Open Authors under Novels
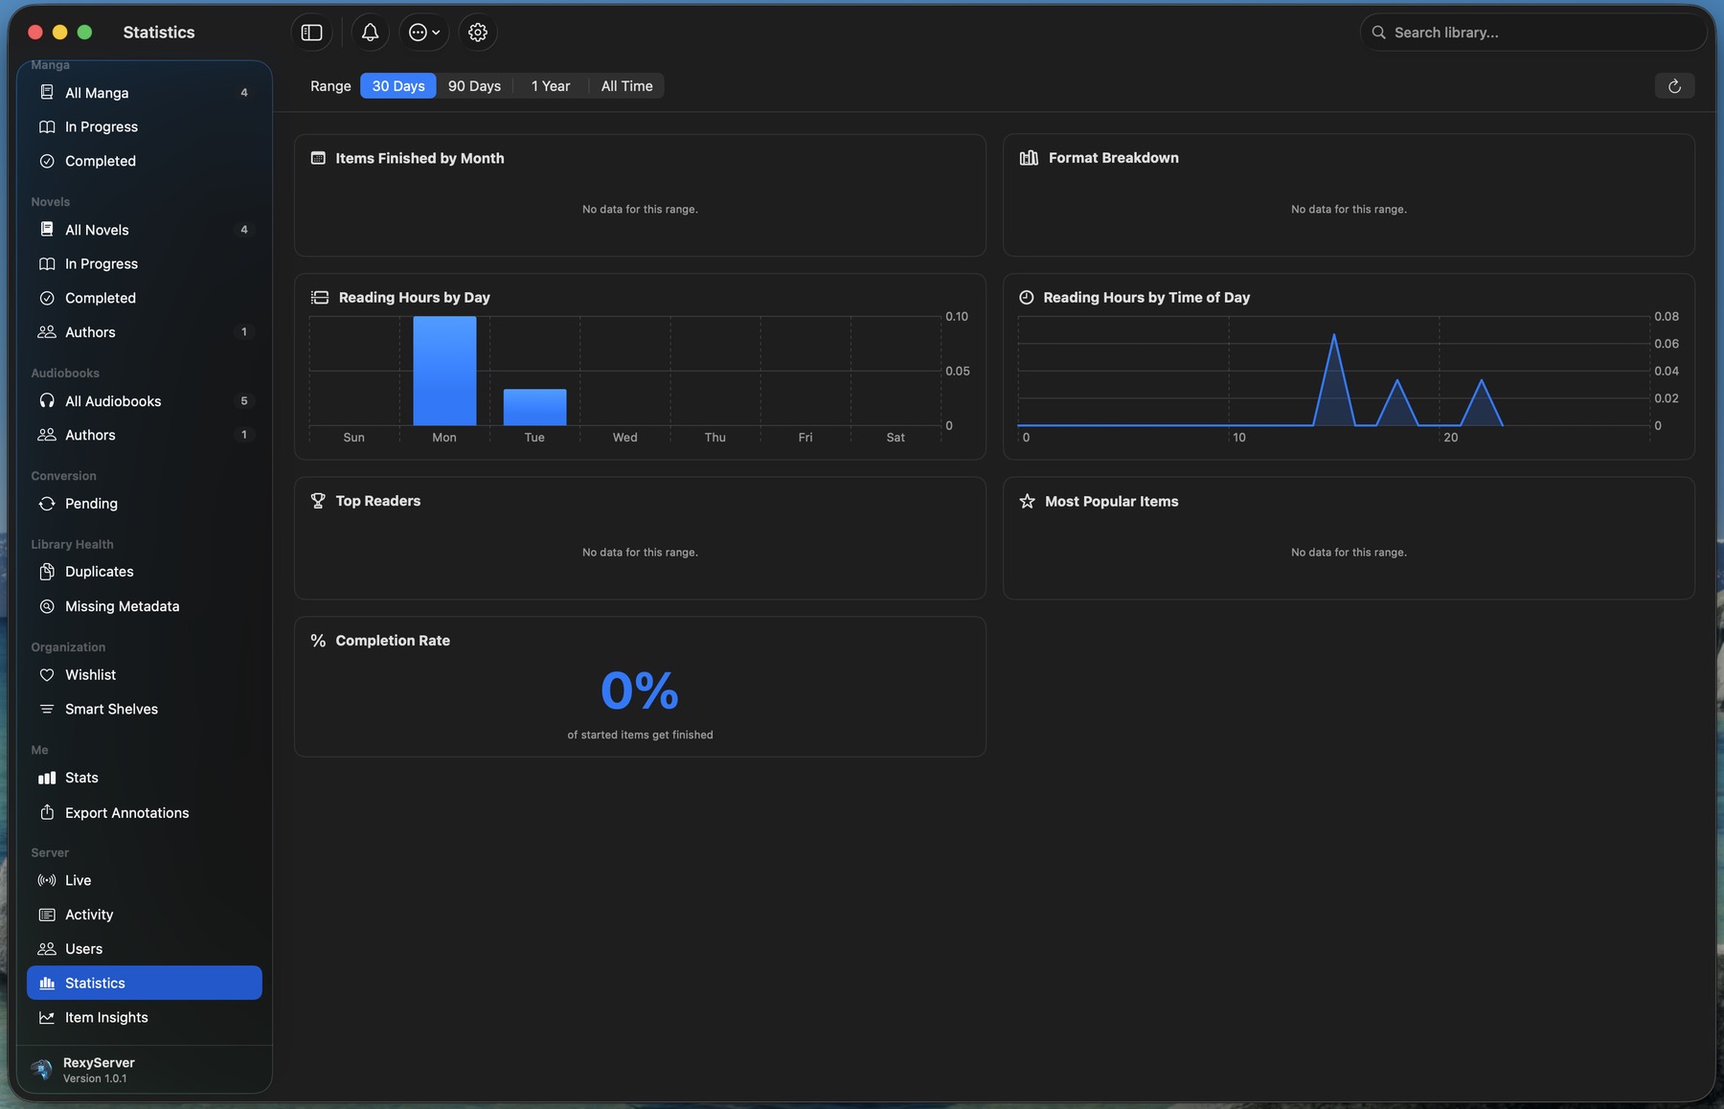 (144, 332)
